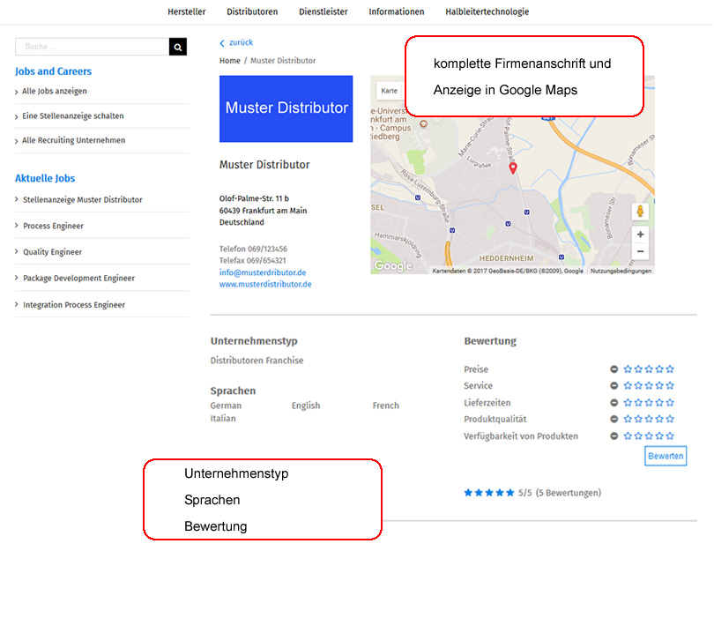
Task: Click Home in the breadcrumb
Action: tap(229, 61)
